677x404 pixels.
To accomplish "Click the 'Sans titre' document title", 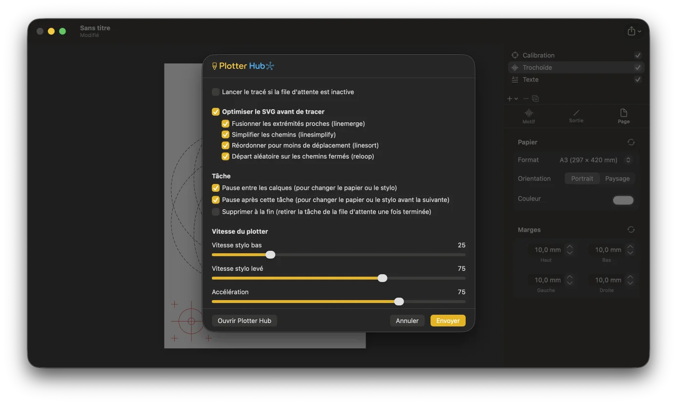I will [95, 28].
